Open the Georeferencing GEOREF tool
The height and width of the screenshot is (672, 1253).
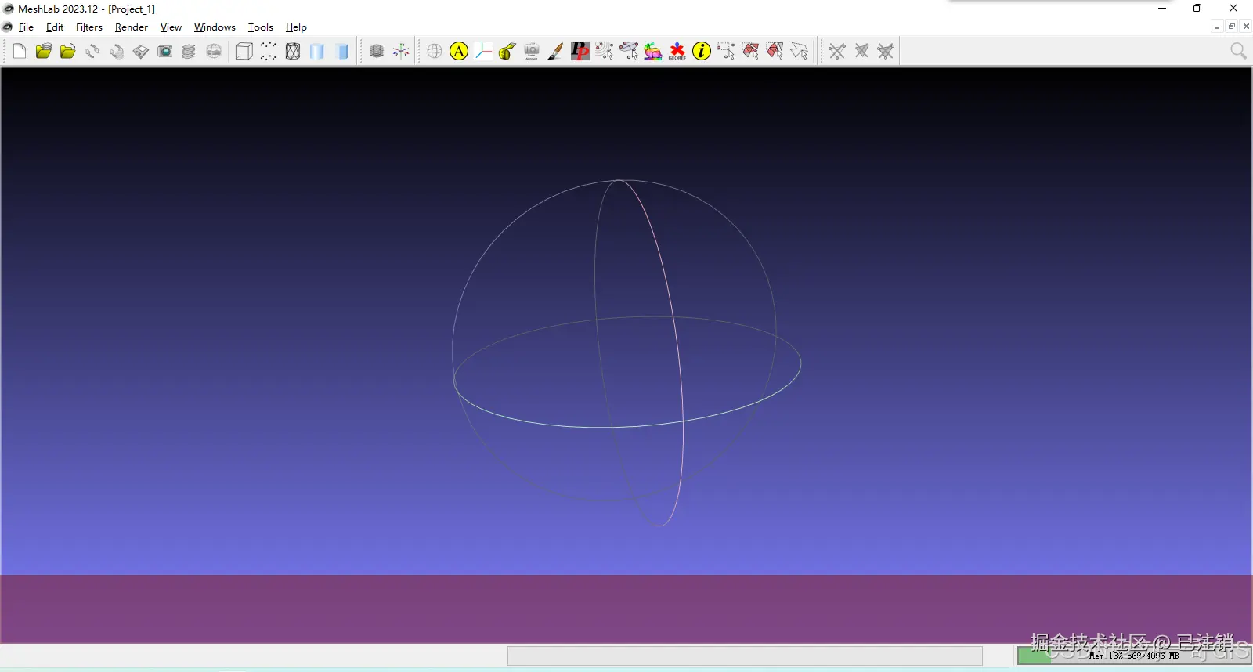click(677, 51)
